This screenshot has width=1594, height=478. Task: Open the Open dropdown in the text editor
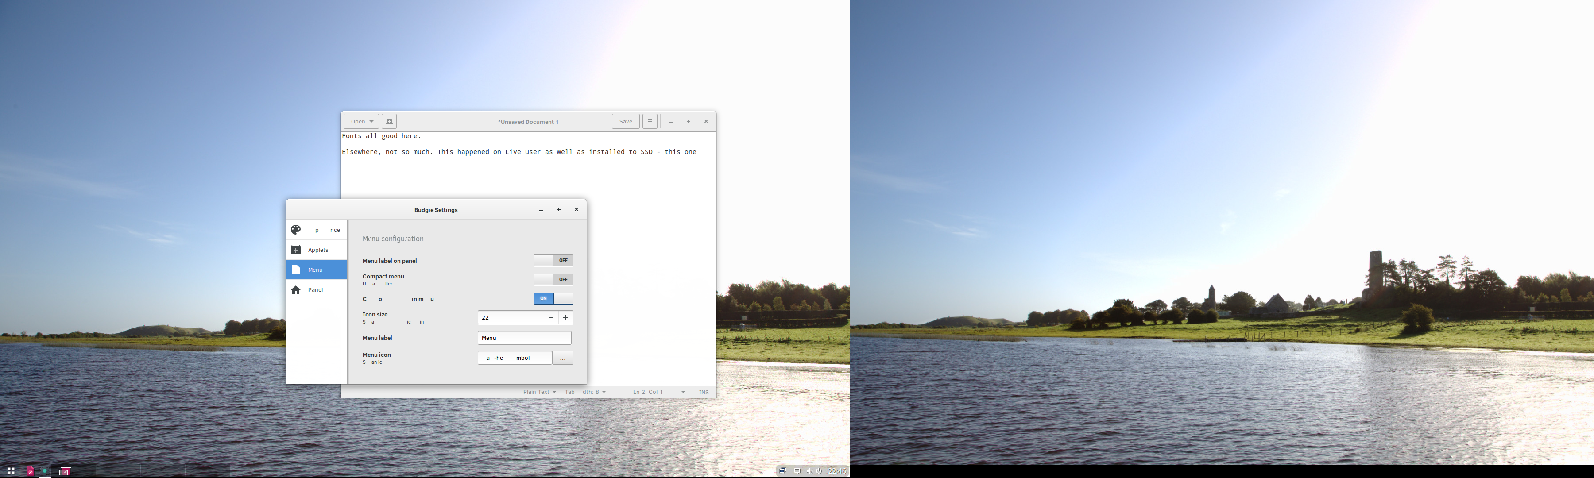(x=361, y=121)
